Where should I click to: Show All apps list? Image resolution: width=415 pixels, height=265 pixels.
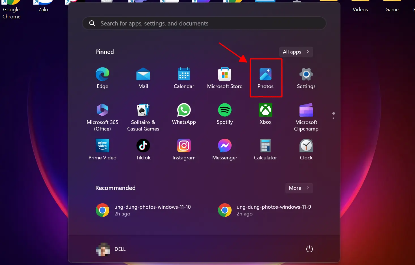296,52
